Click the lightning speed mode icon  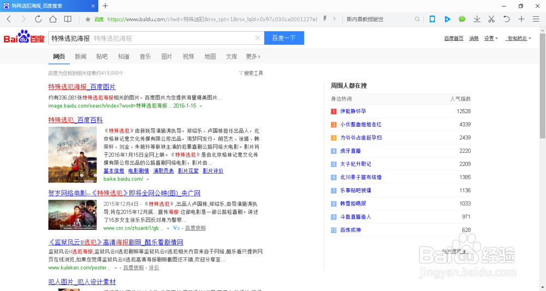click(324, 19)
